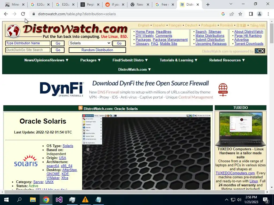The height and width of the screenshot is (205, 274).
Task: Switch to the 'New' tab
Action: (140, 5)
